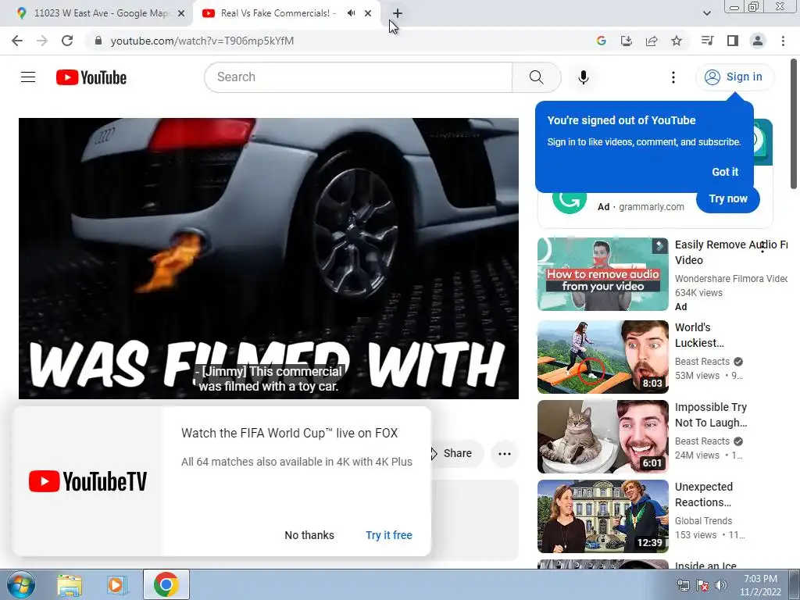Mute tab via speaker icon
The image size is (800, 600).
(x=351, y=13)
